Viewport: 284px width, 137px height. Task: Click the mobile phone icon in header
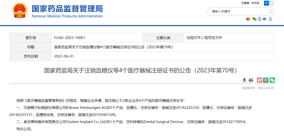click(x=260, y=19)
